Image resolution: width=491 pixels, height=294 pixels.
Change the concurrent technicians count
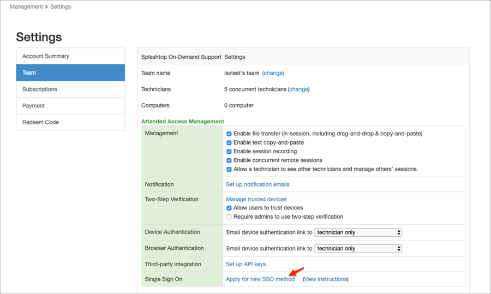[298, 89]
